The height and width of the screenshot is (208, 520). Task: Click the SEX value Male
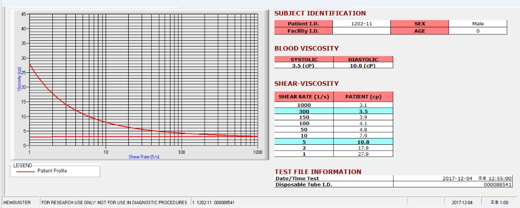coord(478,24)
